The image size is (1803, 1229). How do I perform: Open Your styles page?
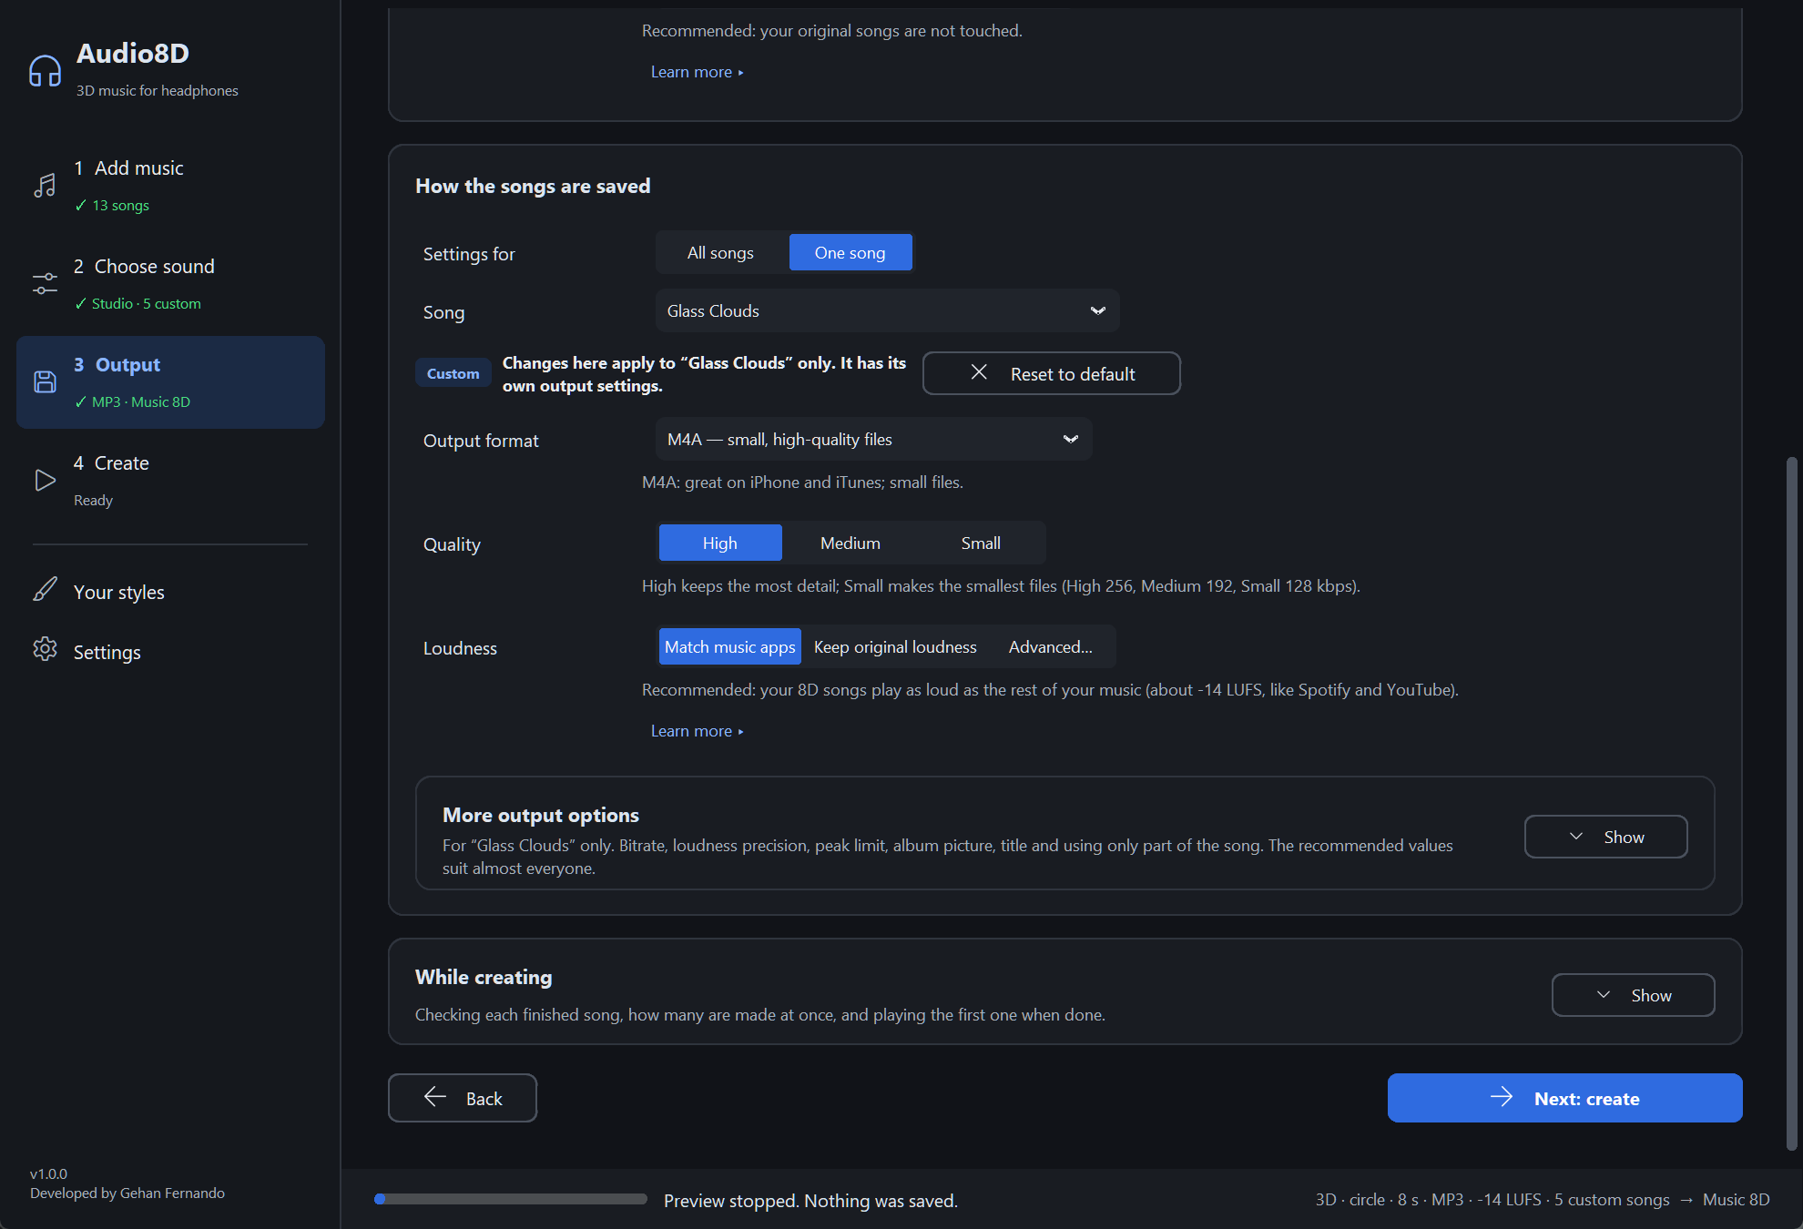point(170,592)
